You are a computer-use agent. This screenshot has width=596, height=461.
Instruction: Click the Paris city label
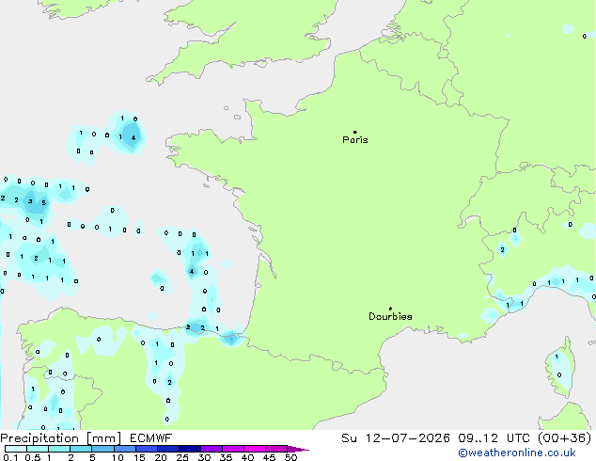click(x=355, y=140)
